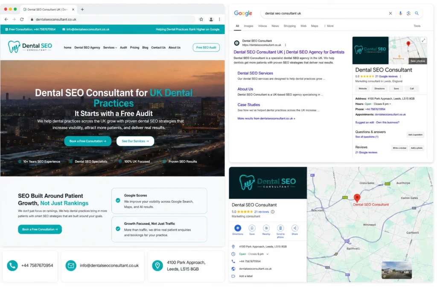Click the phone icon in footer card
Screen dimensions: 437x291
[x=12, y=265]
